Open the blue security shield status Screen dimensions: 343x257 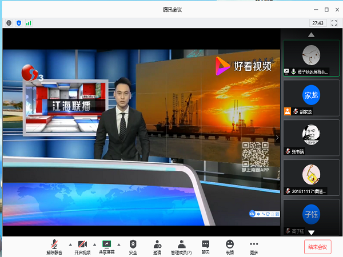[18, 23]
